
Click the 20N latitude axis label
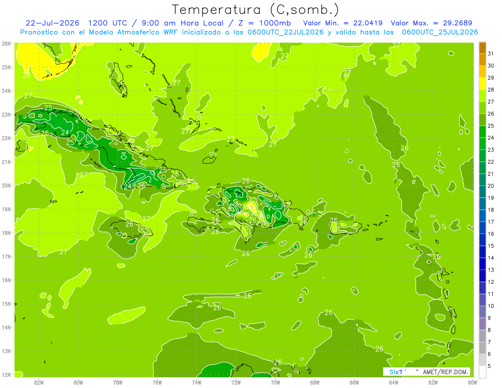(6, 185)
